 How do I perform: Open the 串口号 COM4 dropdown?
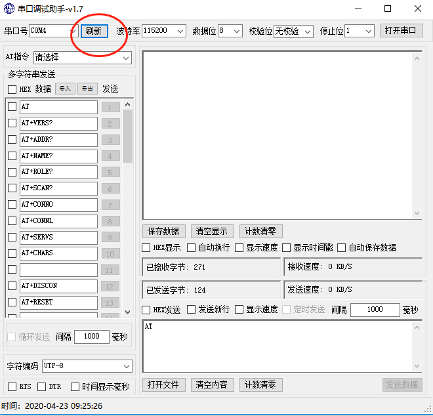pyautogui.click(x=54, y=31)
